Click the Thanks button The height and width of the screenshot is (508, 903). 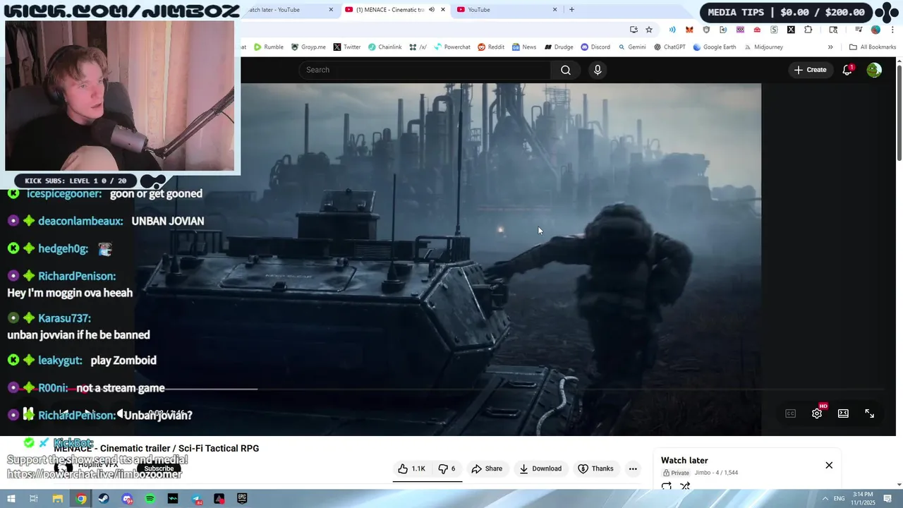point(596,468)
